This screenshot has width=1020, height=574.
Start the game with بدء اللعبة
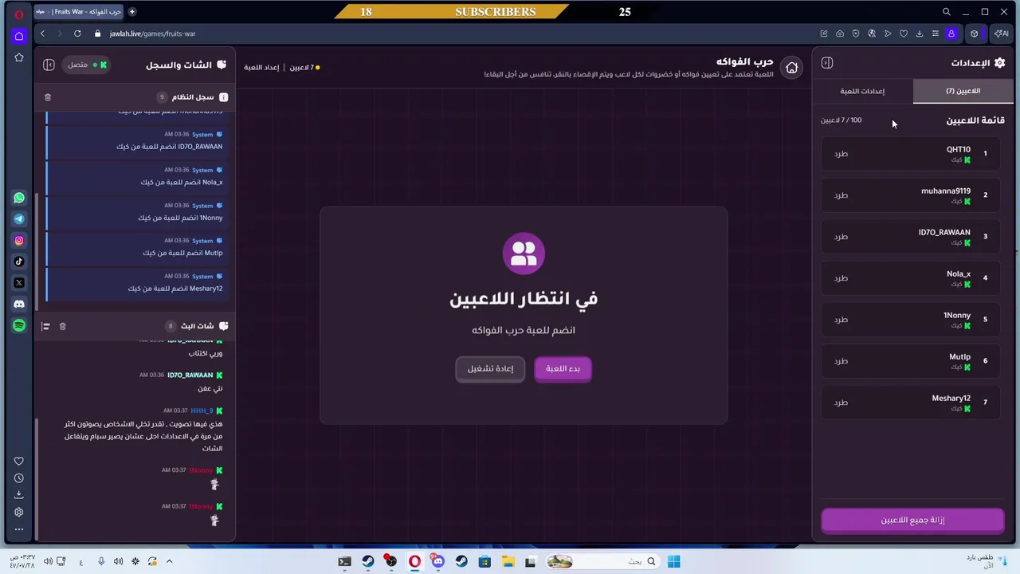coord(563,368)
